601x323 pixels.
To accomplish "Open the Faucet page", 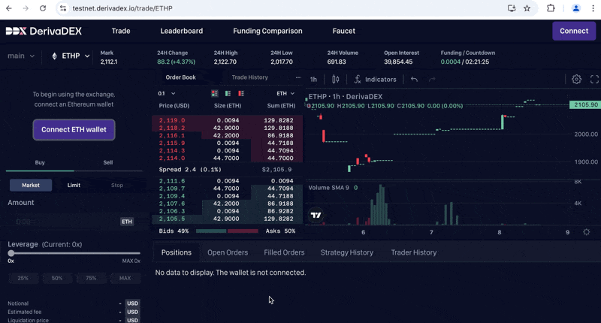I will [344, 31].
